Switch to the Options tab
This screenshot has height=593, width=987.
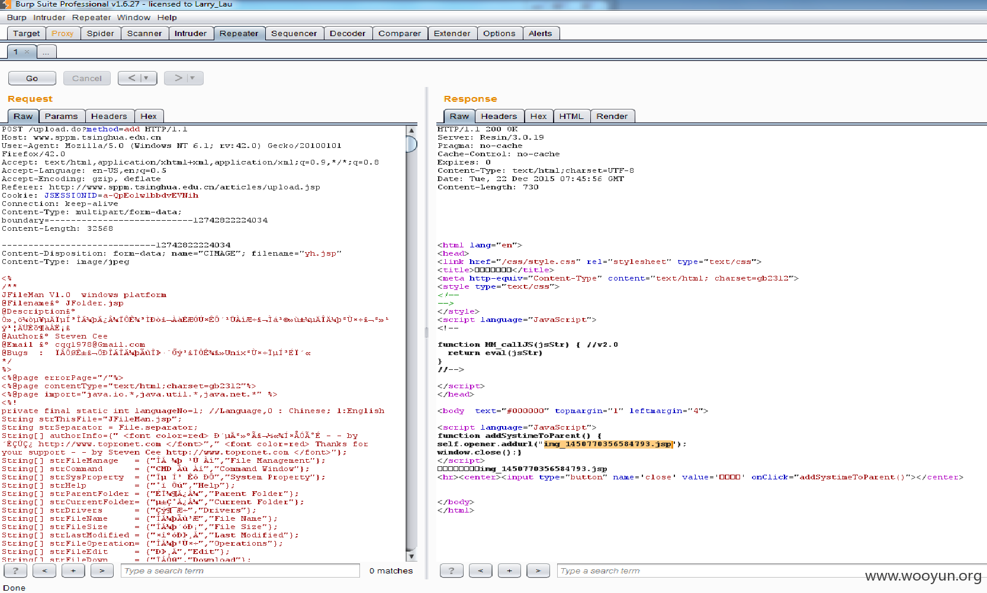499,33
